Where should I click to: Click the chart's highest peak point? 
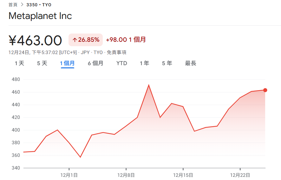(149, 85)
